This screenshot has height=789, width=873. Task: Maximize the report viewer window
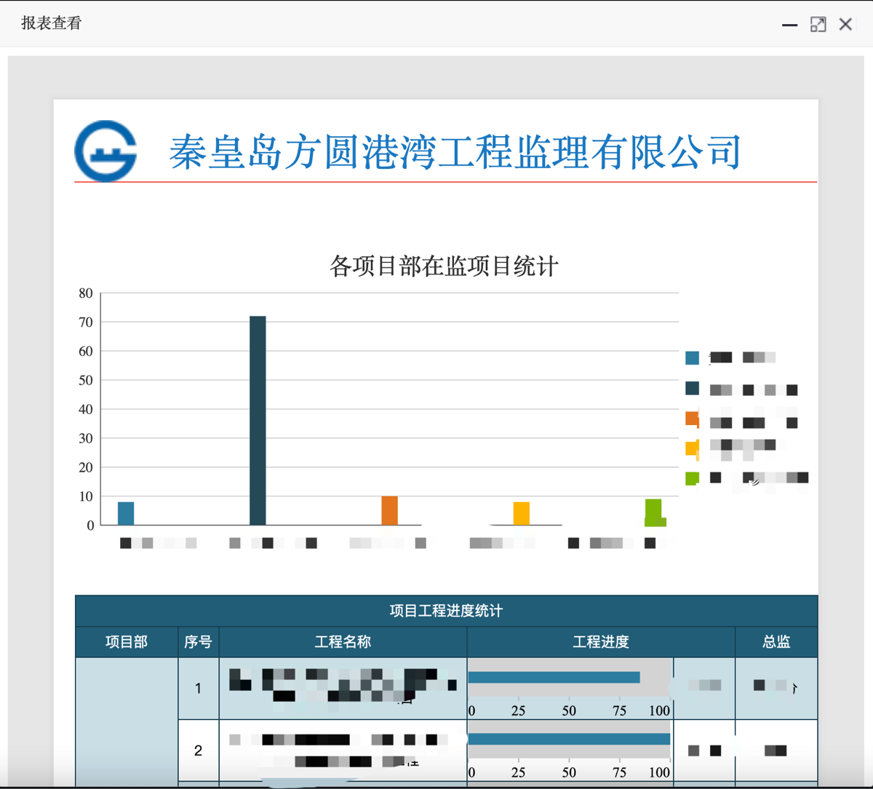pos(818,25)
